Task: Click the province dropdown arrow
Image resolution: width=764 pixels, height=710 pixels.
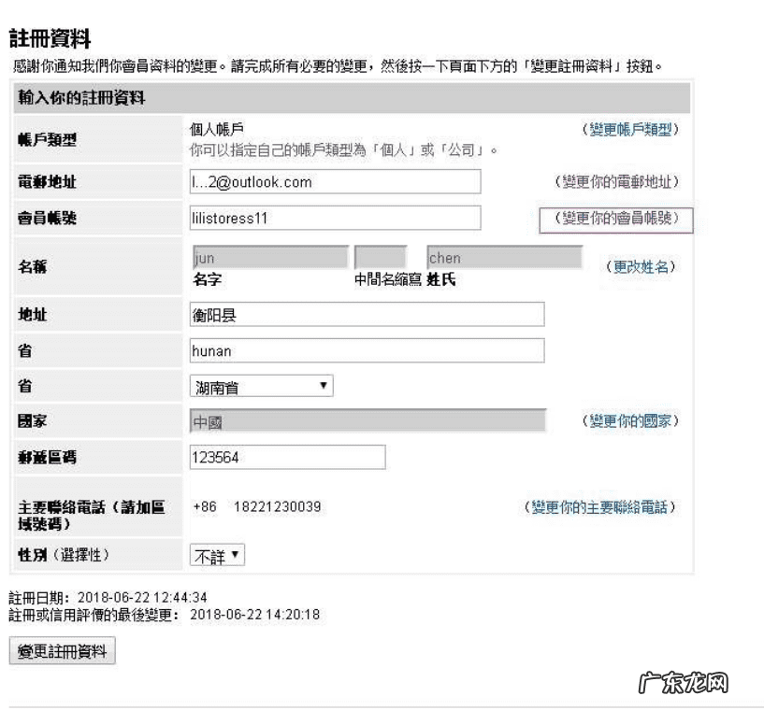Action: click(324, 386)
